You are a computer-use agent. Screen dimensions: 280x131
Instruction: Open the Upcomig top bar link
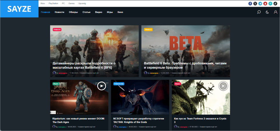click(x=82, y=3)
